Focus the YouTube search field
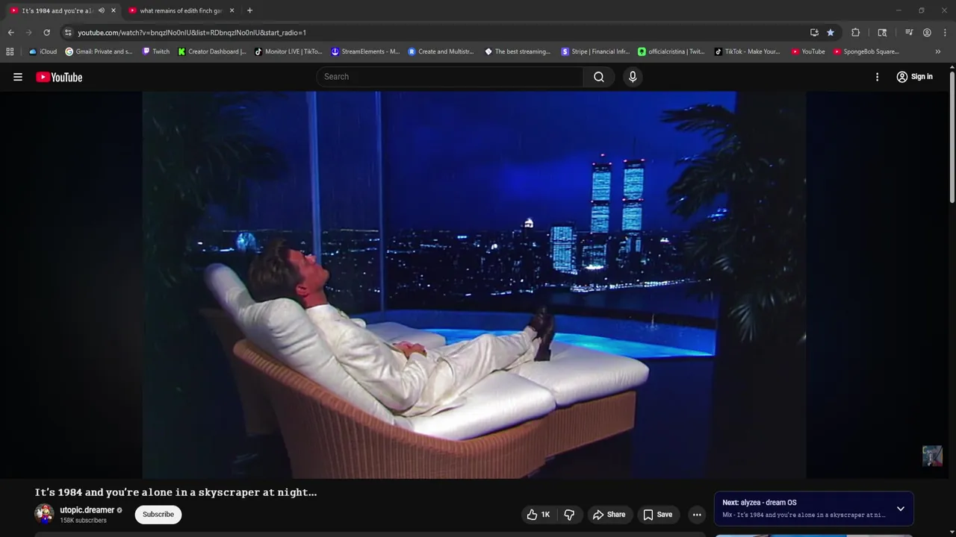Screen dimensions: 956x537 coord(450,77)
